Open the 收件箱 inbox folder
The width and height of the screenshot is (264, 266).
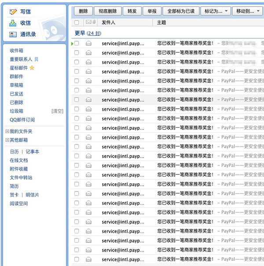(16, 51)
